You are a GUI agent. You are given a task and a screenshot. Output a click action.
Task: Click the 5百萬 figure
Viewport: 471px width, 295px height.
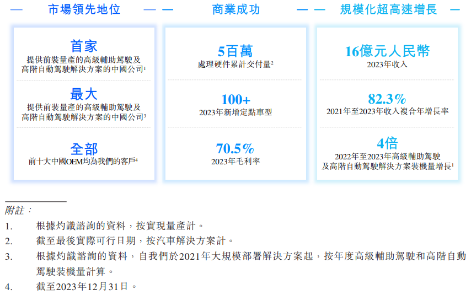click(x=235, y=51)
